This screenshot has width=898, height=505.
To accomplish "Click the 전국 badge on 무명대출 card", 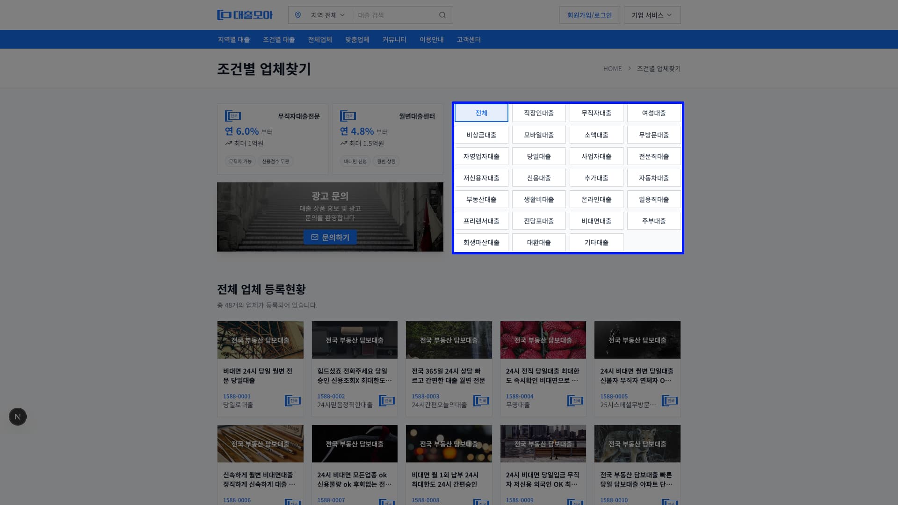I will click(x=575, y=400).
